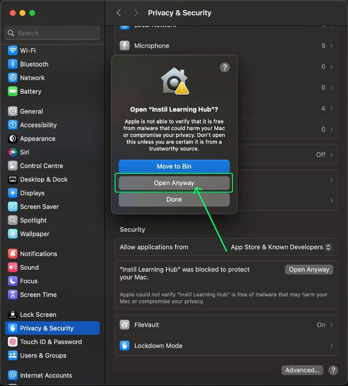The image size is (348, 386).
Task: Click the Advanced... button
Action: [302, 370]
